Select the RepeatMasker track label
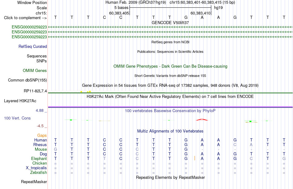The width and height of the screenshot is (293, 189). [34, 182]
